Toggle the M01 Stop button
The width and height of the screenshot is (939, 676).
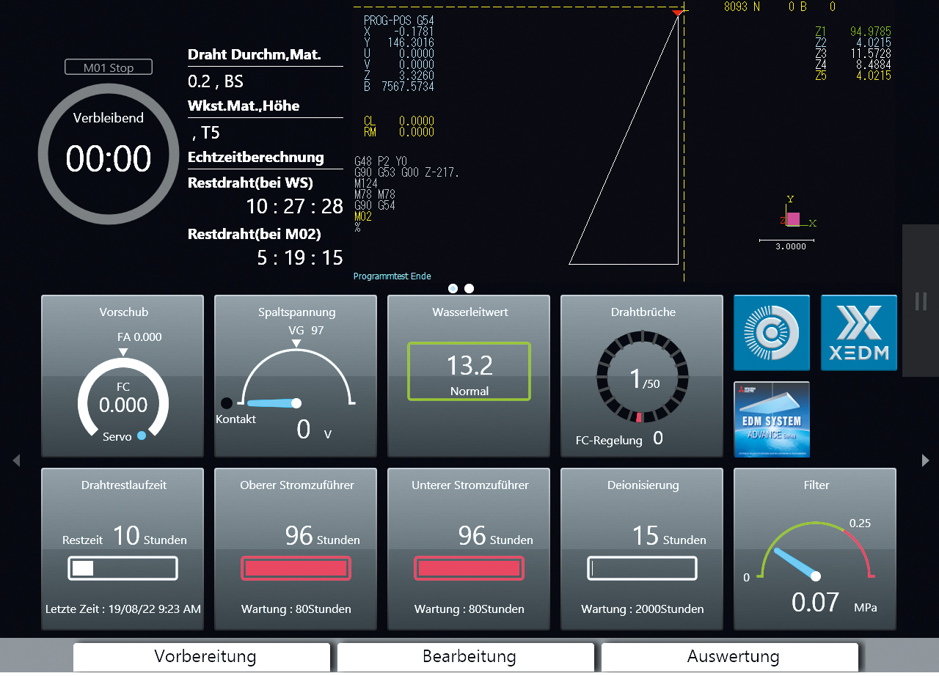click(109, 67)
